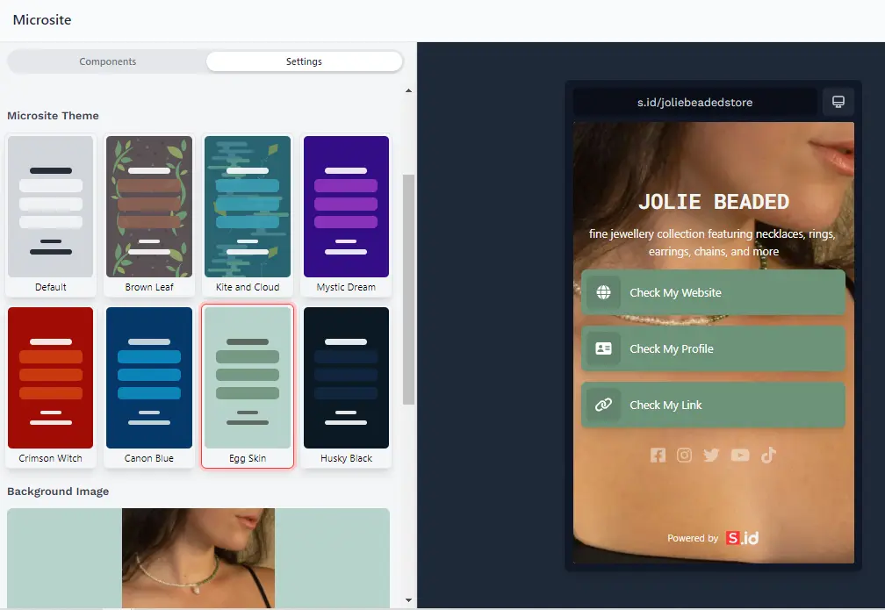
Task: Switch to the Settings tab
Action: 304,61
